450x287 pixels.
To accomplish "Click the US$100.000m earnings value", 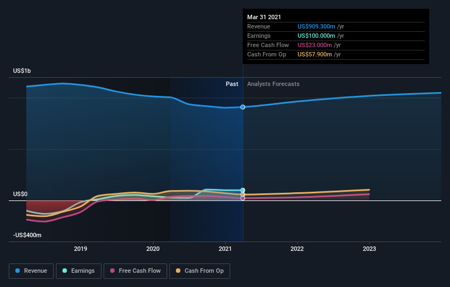I will [316, 36].
